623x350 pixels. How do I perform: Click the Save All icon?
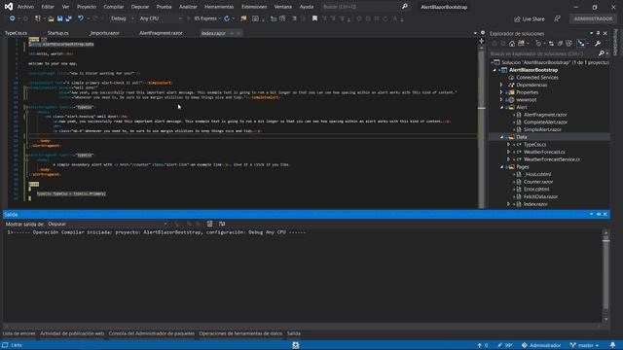tap(68, 18)
